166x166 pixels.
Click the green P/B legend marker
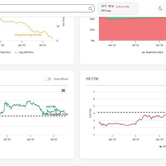point(160,147)
